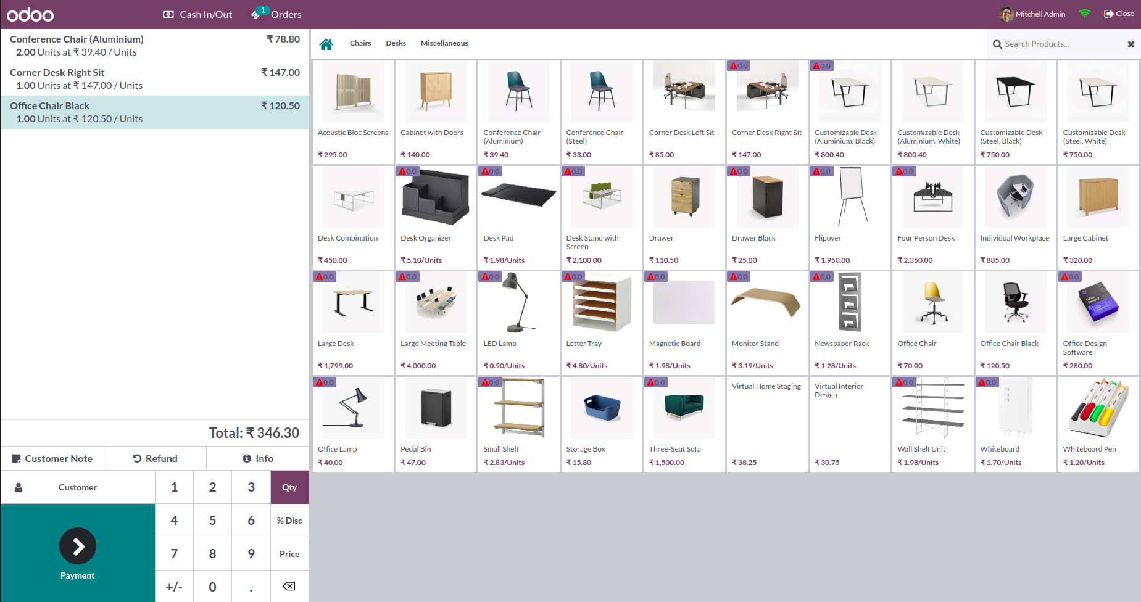Click the Cash In/Out money icon

(x=168, y=14)
